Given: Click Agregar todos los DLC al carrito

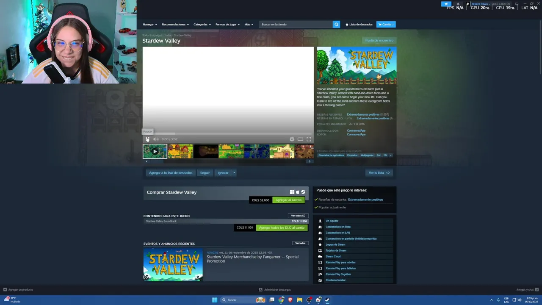Looking at the screenshot, I should (282, 227).
